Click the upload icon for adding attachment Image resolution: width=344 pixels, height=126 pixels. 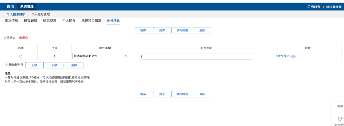tap(7, 65)
